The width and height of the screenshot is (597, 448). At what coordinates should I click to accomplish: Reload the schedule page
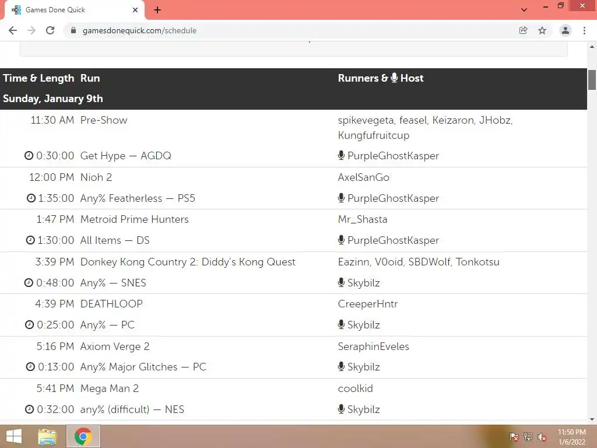(x=50, y=30)
